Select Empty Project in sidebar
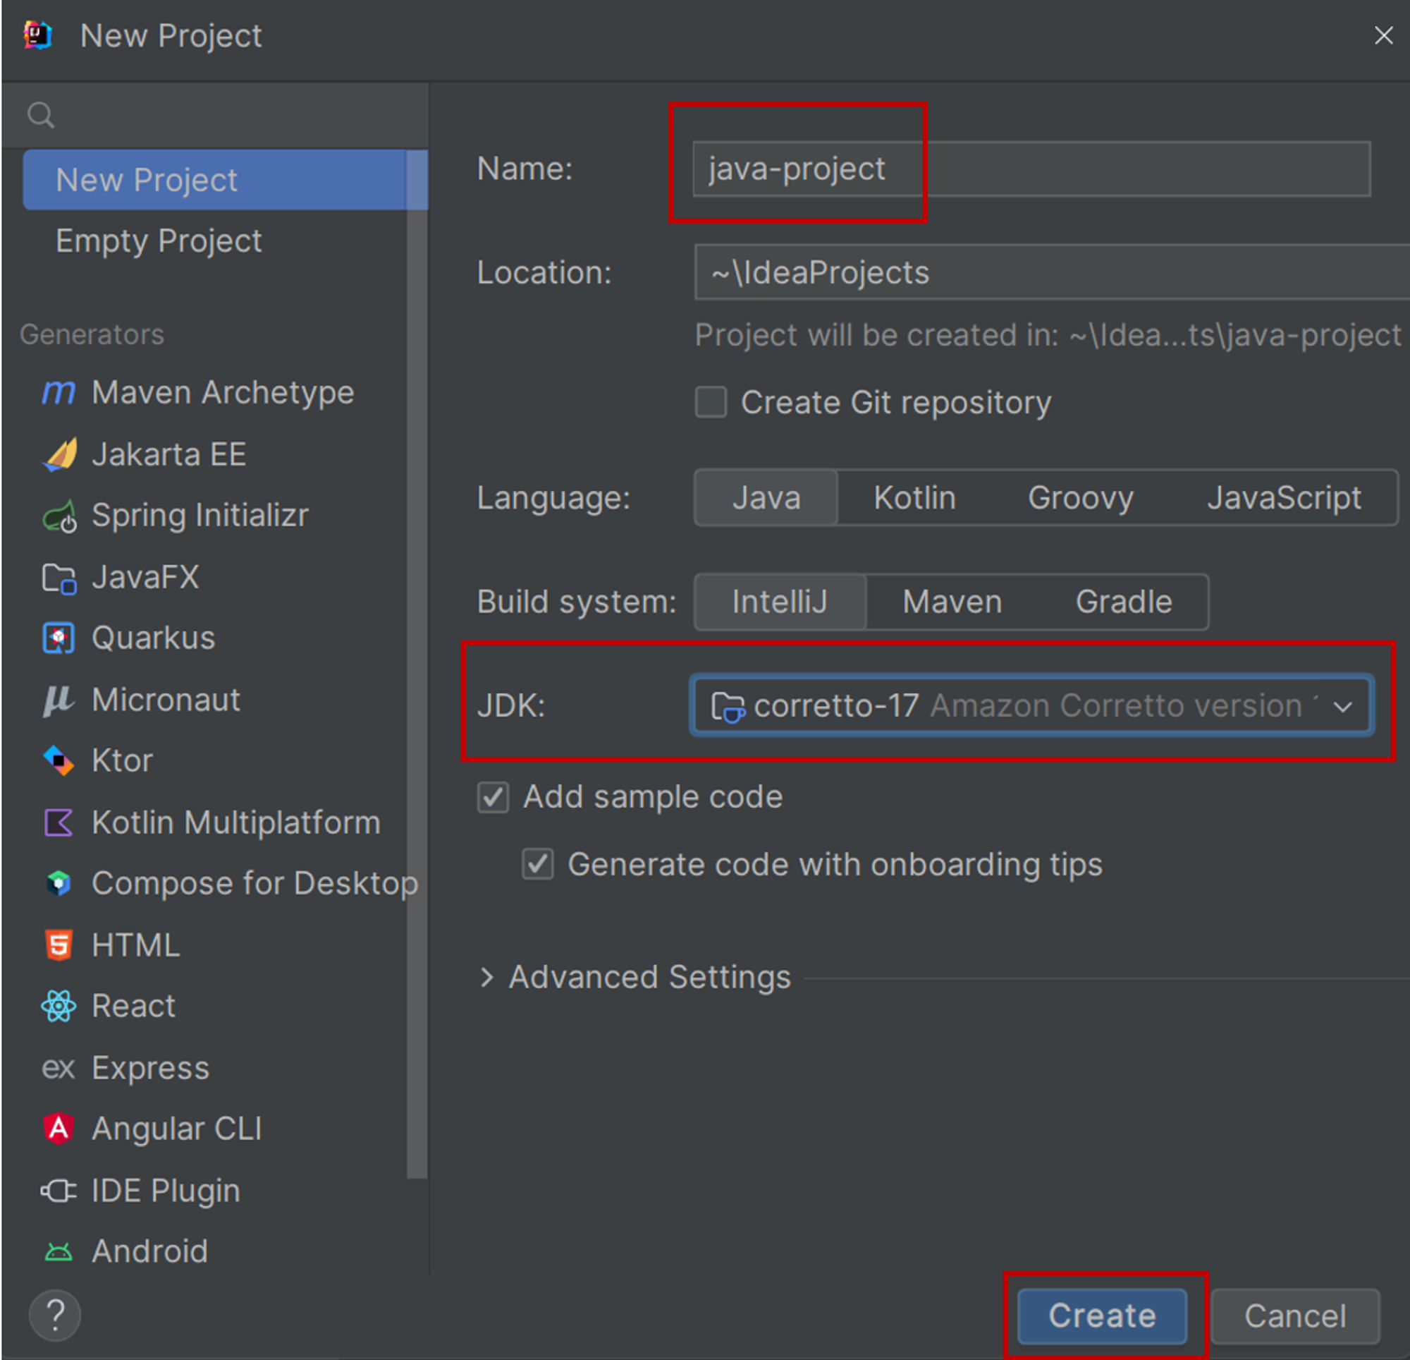Viewport: 1410px width, 1360px height. [158, 241]
